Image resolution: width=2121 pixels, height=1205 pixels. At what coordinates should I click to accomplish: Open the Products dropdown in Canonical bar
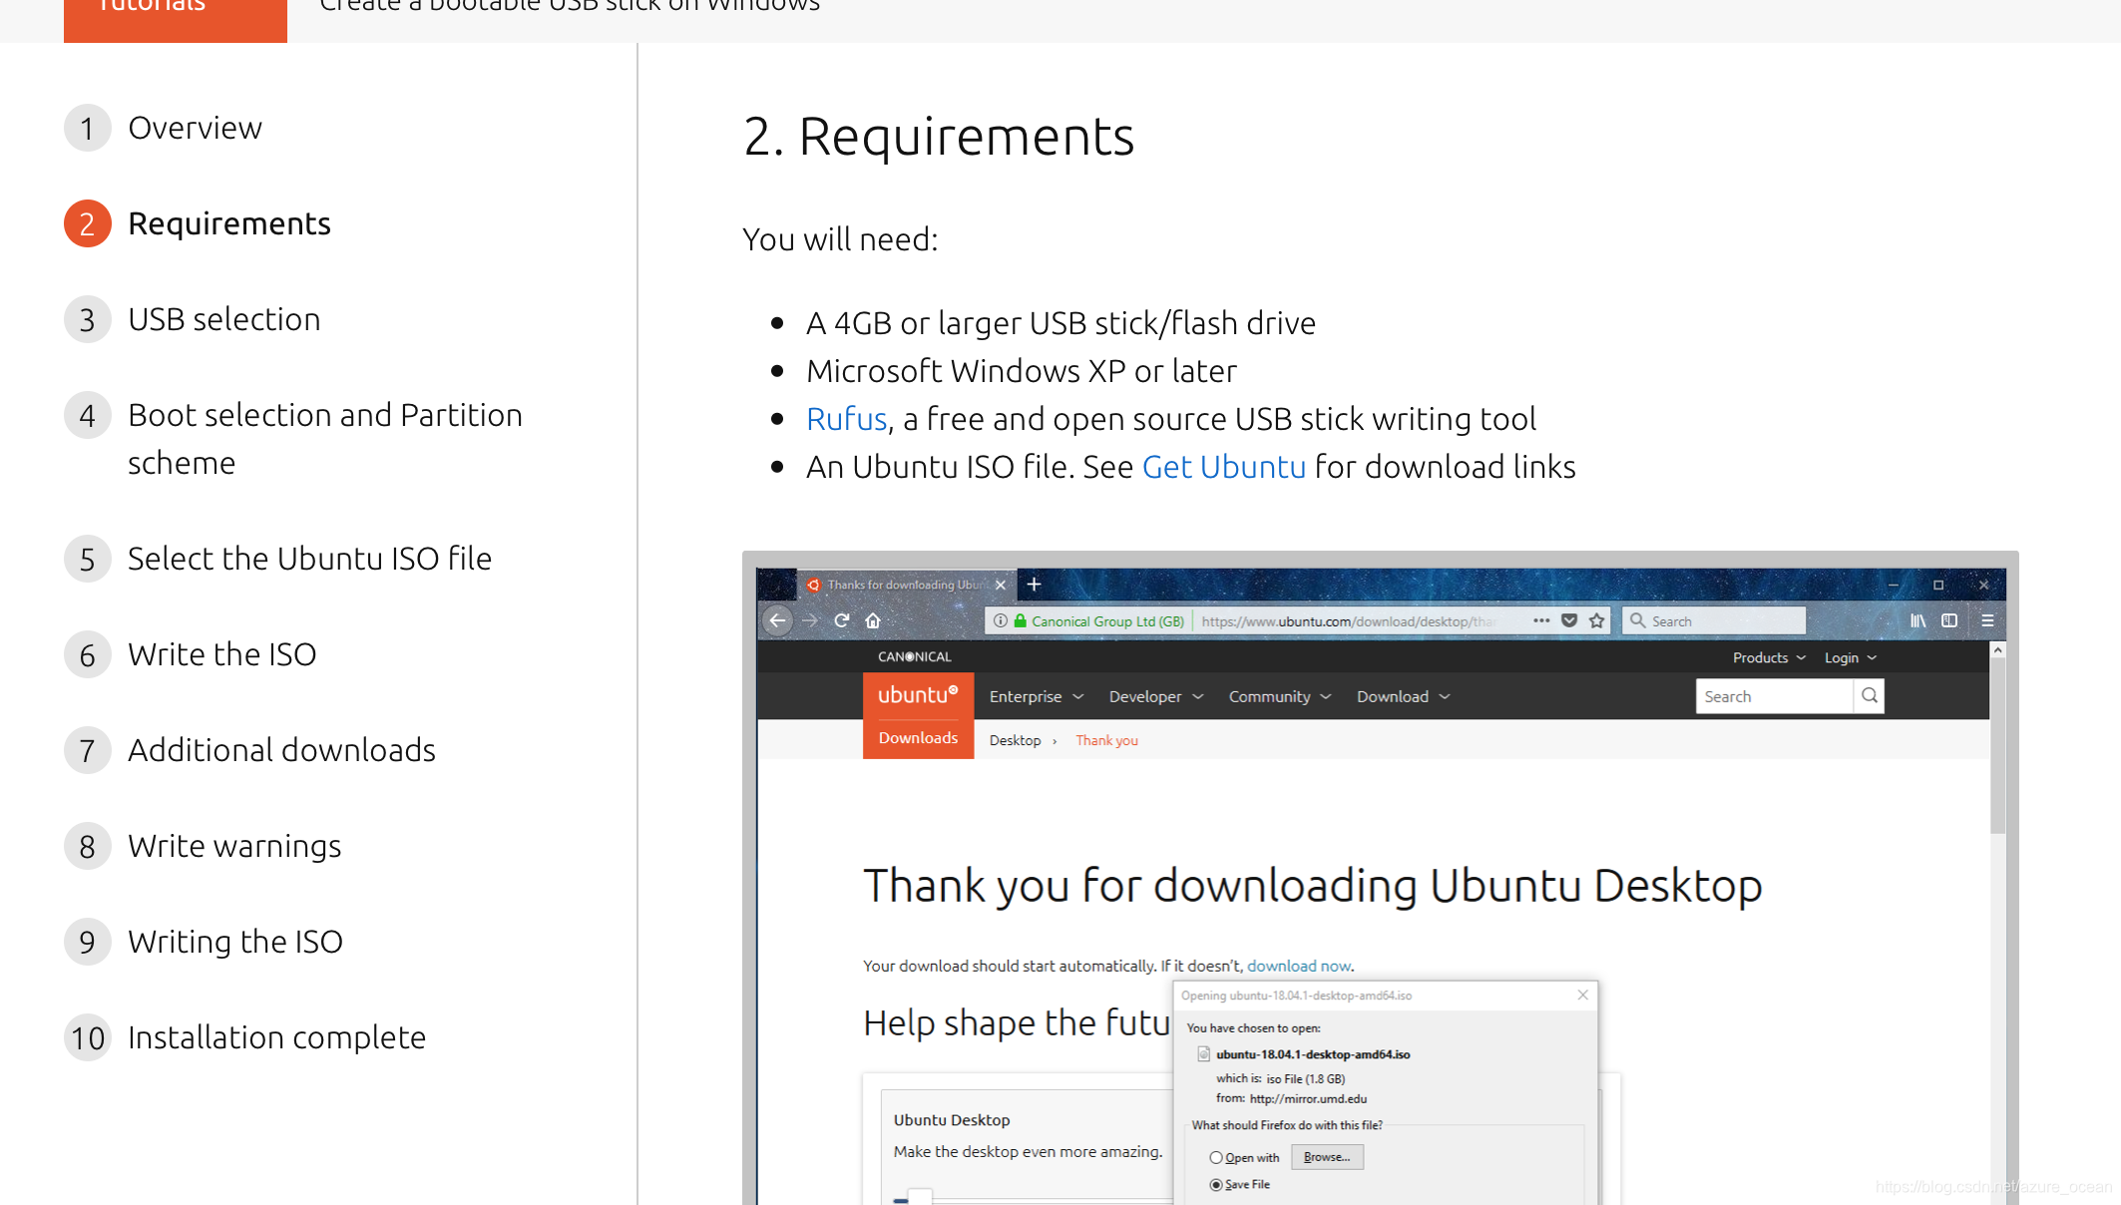(1768, 657)
